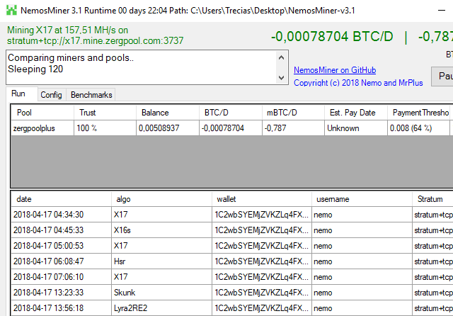Sort by the algo column header
The width and height of the screenshot is (453, 316).
pyautogui.click(x=161, y=199)
